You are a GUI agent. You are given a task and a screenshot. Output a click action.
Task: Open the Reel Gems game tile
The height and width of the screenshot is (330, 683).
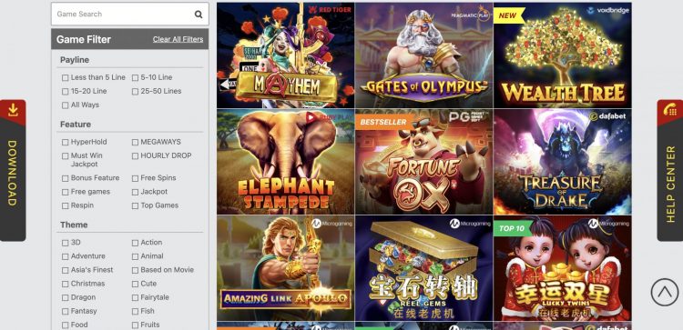click(x=423, y=268)
